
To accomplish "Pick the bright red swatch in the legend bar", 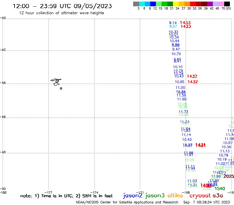I will [193, 4].
